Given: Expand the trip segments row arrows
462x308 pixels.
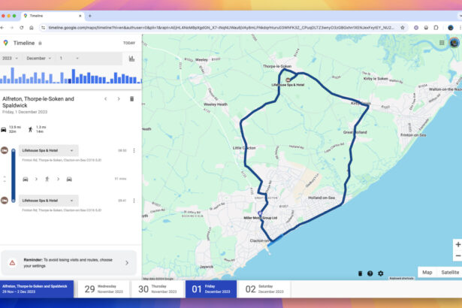Looking at the screenshot, I should tap(5, 179).
